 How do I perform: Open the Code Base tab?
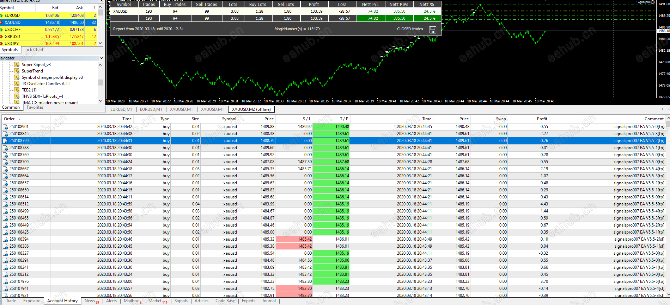225,301
